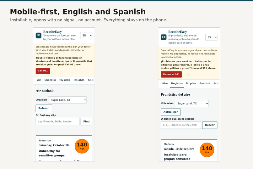Expand the Ubicación dropdown showing Sugar Land, TX
This screenshot has width=253, height=169.
(x=192, y=104)
